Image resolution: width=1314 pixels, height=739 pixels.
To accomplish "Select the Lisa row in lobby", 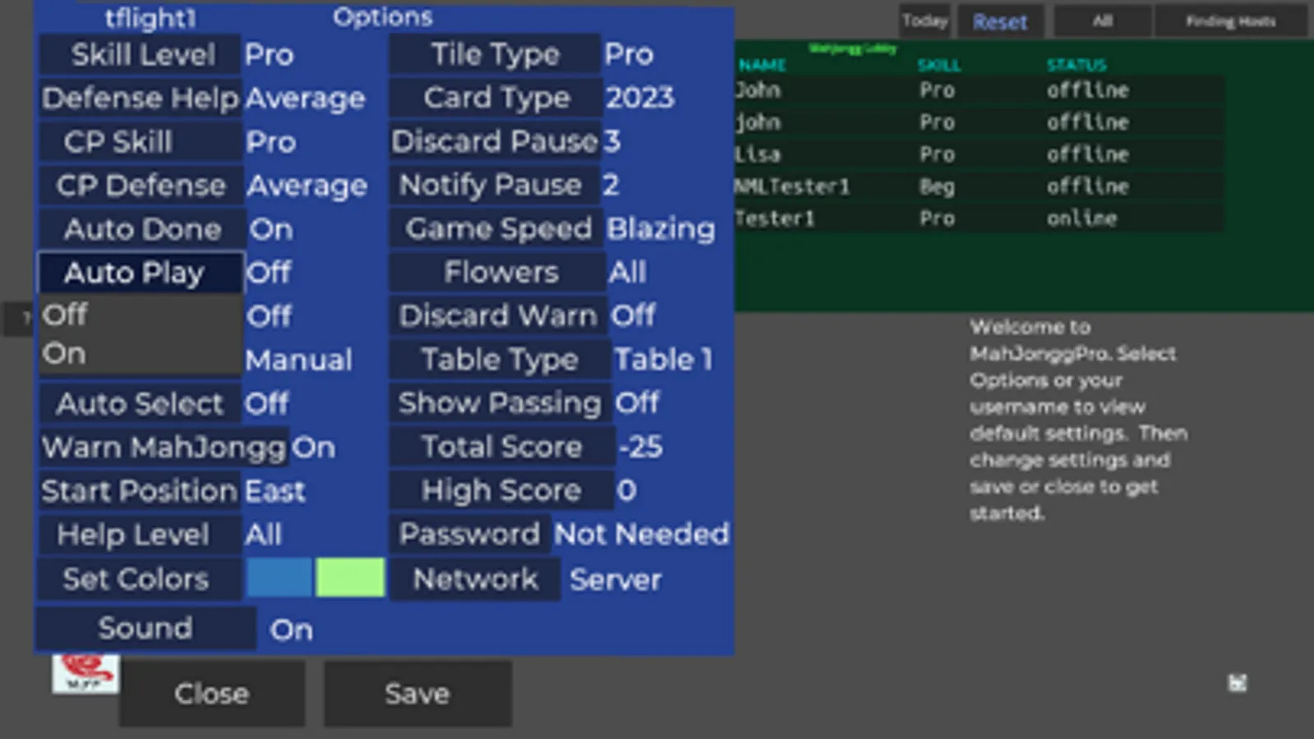I will click(978, 154).
